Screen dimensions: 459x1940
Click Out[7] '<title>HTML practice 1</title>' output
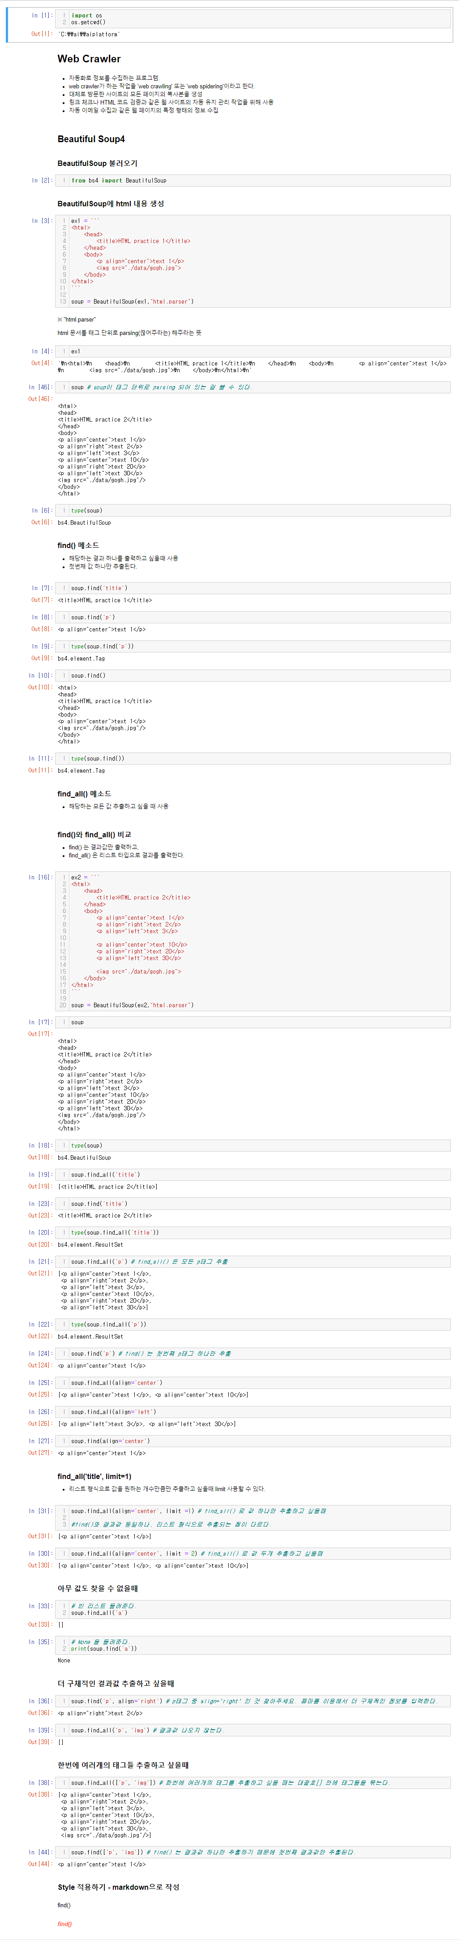105,600
